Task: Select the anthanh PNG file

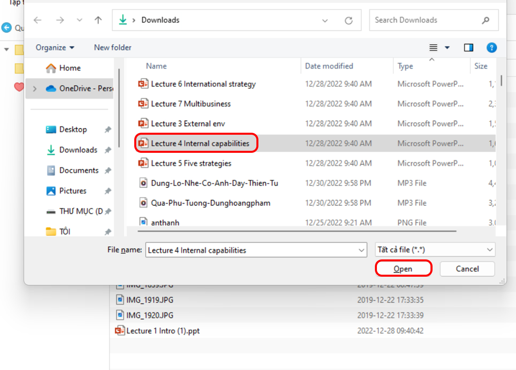Action: click(x=165, y=222)
